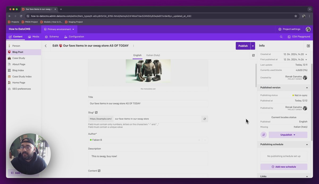Open the Publish button dropdown arrow

coord(253,46)
